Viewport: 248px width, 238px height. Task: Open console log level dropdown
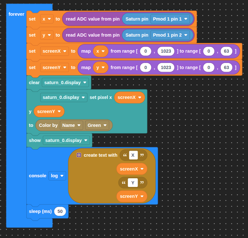57,176
